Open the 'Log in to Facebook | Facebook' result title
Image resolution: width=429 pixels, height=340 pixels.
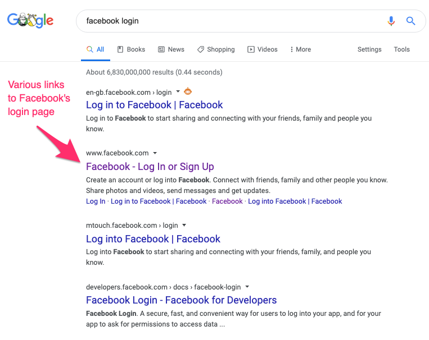pos(154,105)
